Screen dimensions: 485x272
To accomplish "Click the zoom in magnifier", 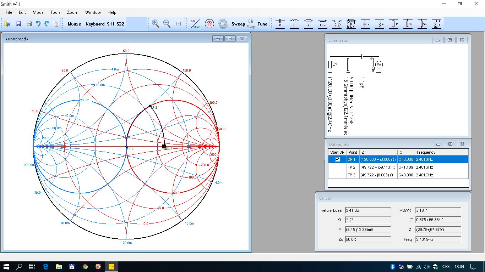I will [x=155, y=24].
